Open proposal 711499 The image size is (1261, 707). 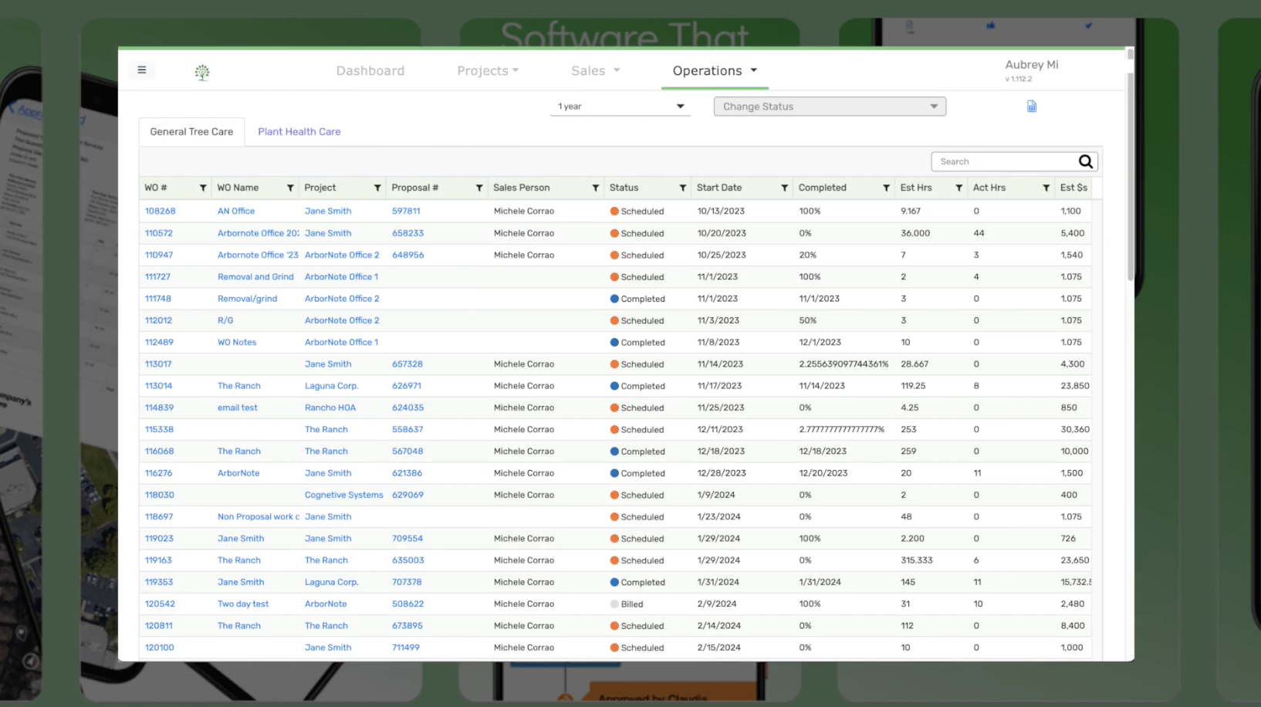(406, 648)
